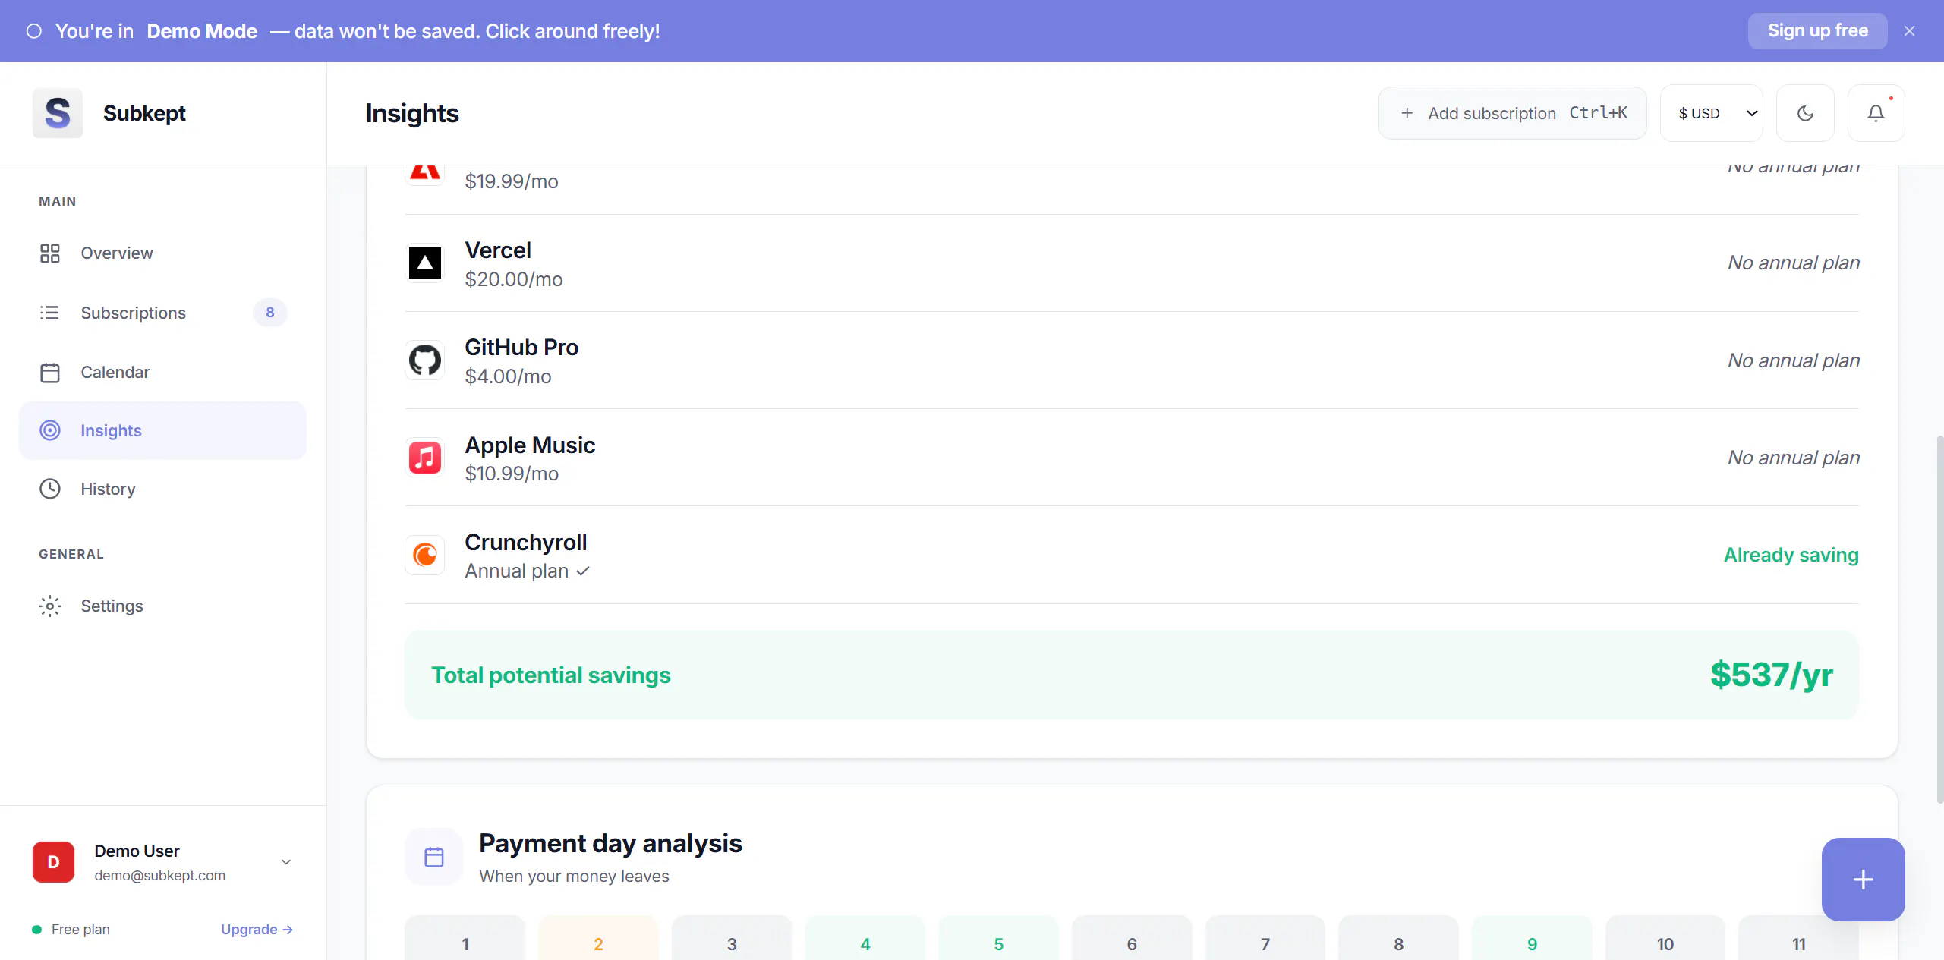Open History page
1944x960 pixels.
[162, 489]
